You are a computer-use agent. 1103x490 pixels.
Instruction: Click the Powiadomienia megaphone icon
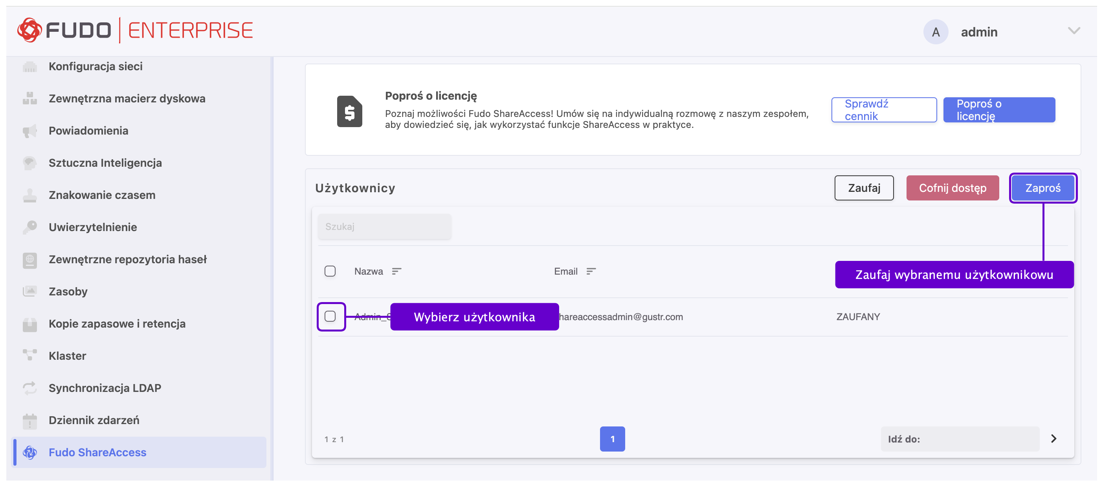click(x=29, y=131)
